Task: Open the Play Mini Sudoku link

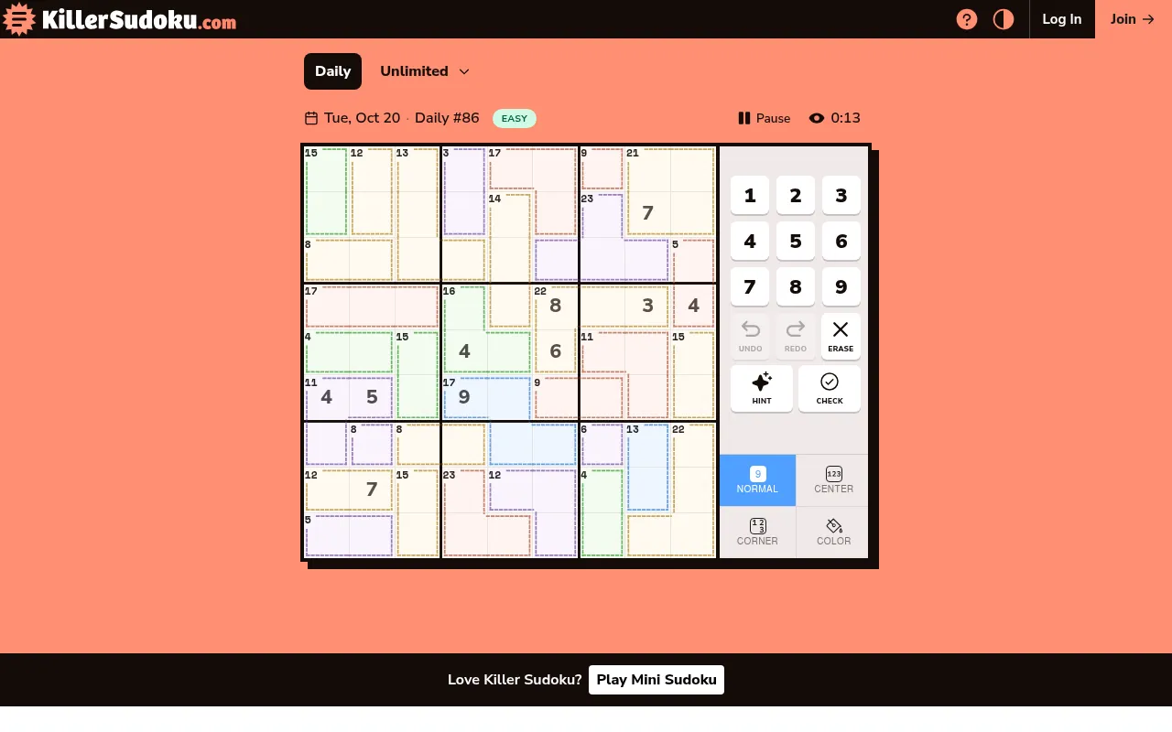Action: pyautogui.click(x=657, y=680)
